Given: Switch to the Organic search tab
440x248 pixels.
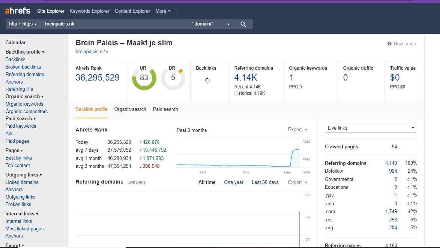Looking at the screenshot, I should pyautogui.click(x=130, y=109).
